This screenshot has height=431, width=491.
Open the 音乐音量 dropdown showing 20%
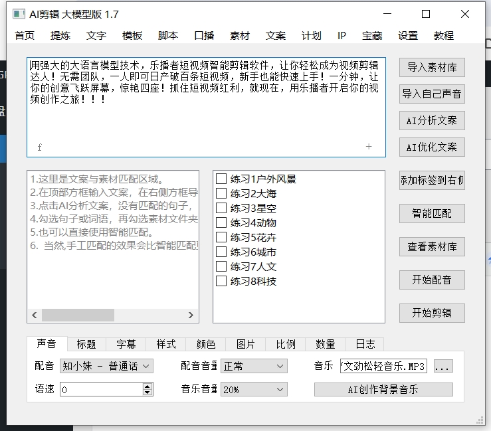pos(254,390)
